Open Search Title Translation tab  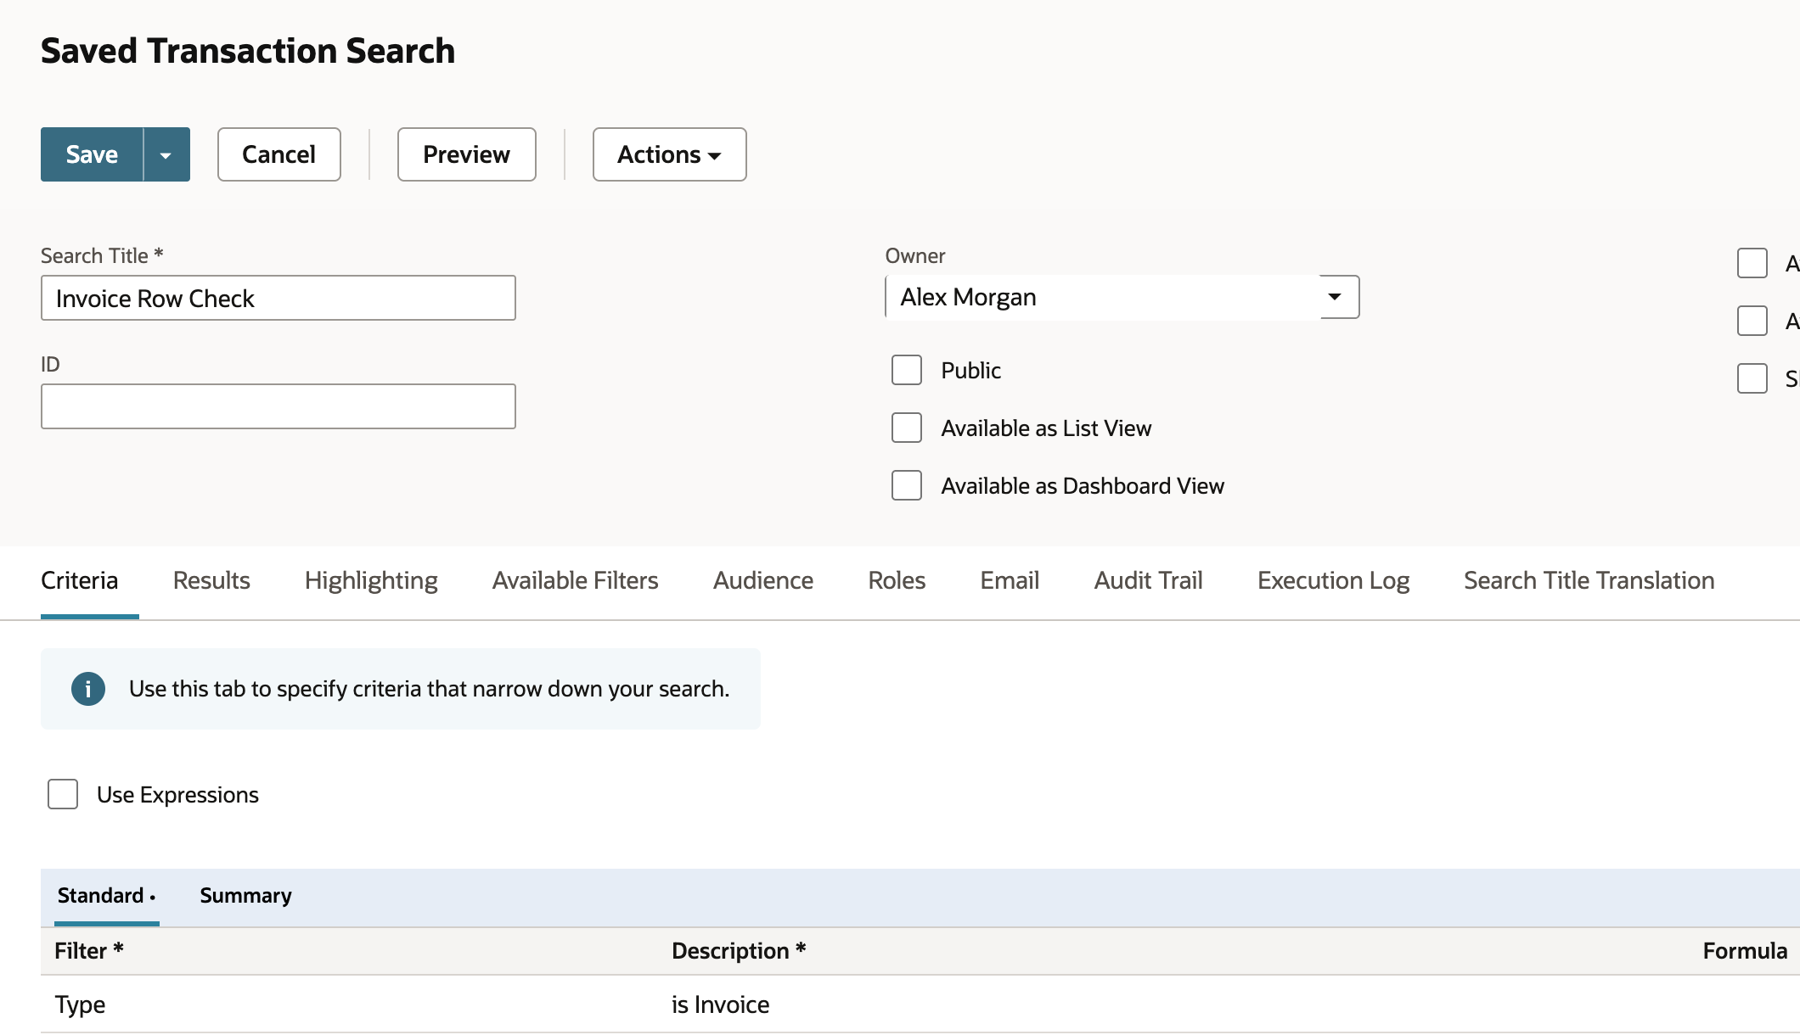[1589, 580]
